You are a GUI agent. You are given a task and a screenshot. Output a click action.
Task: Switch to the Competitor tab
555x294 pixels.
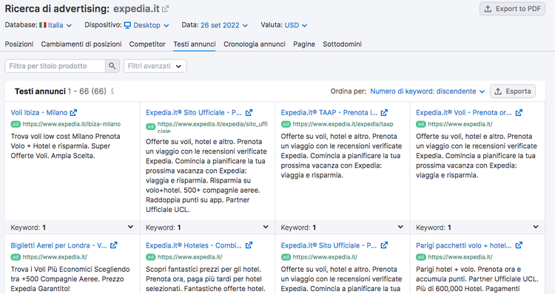[x=147, y=44]
